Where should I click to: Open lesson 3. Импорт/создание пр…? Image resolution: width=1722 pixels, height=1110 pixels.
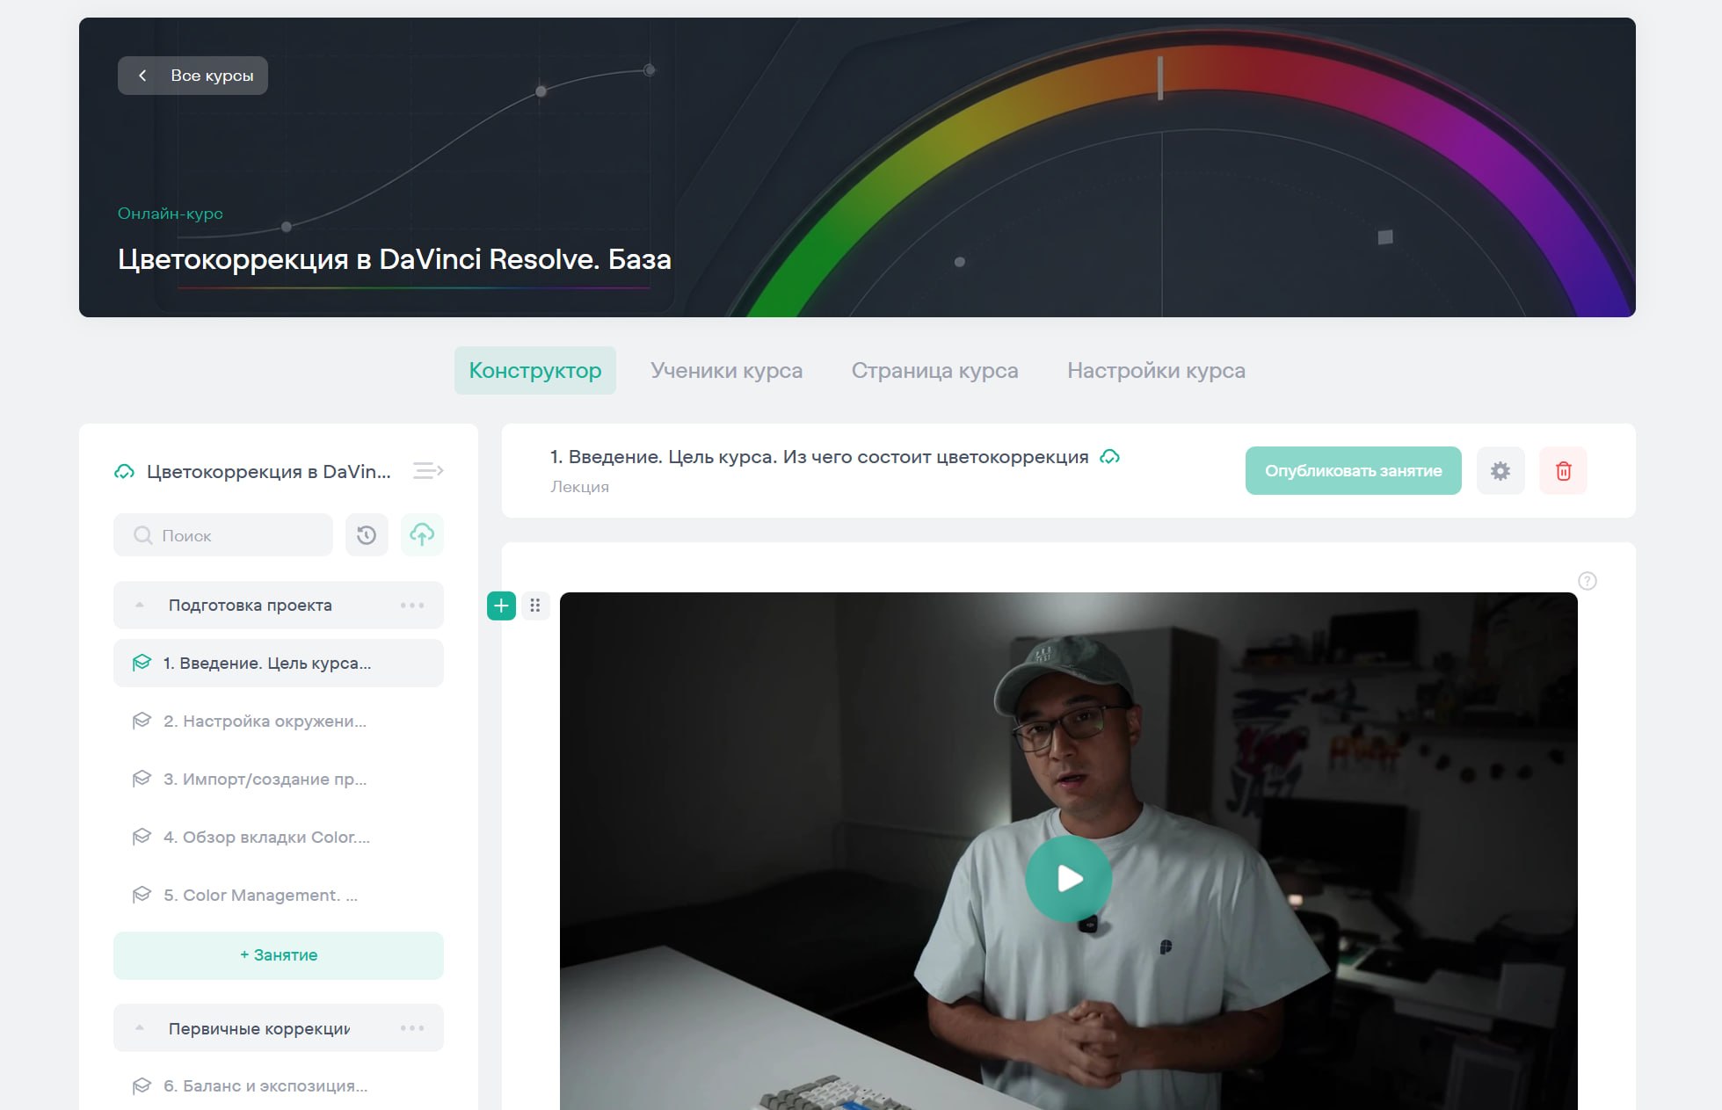pos(279,779)
